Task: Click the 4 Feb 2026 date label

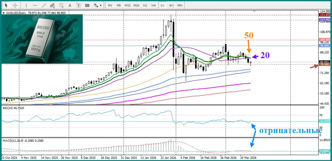Action: click(x=189, y=158)
